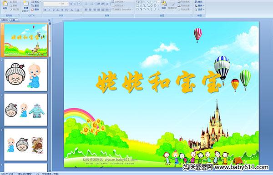Switch to the Slides tab in the left pane

pos(5,20)
